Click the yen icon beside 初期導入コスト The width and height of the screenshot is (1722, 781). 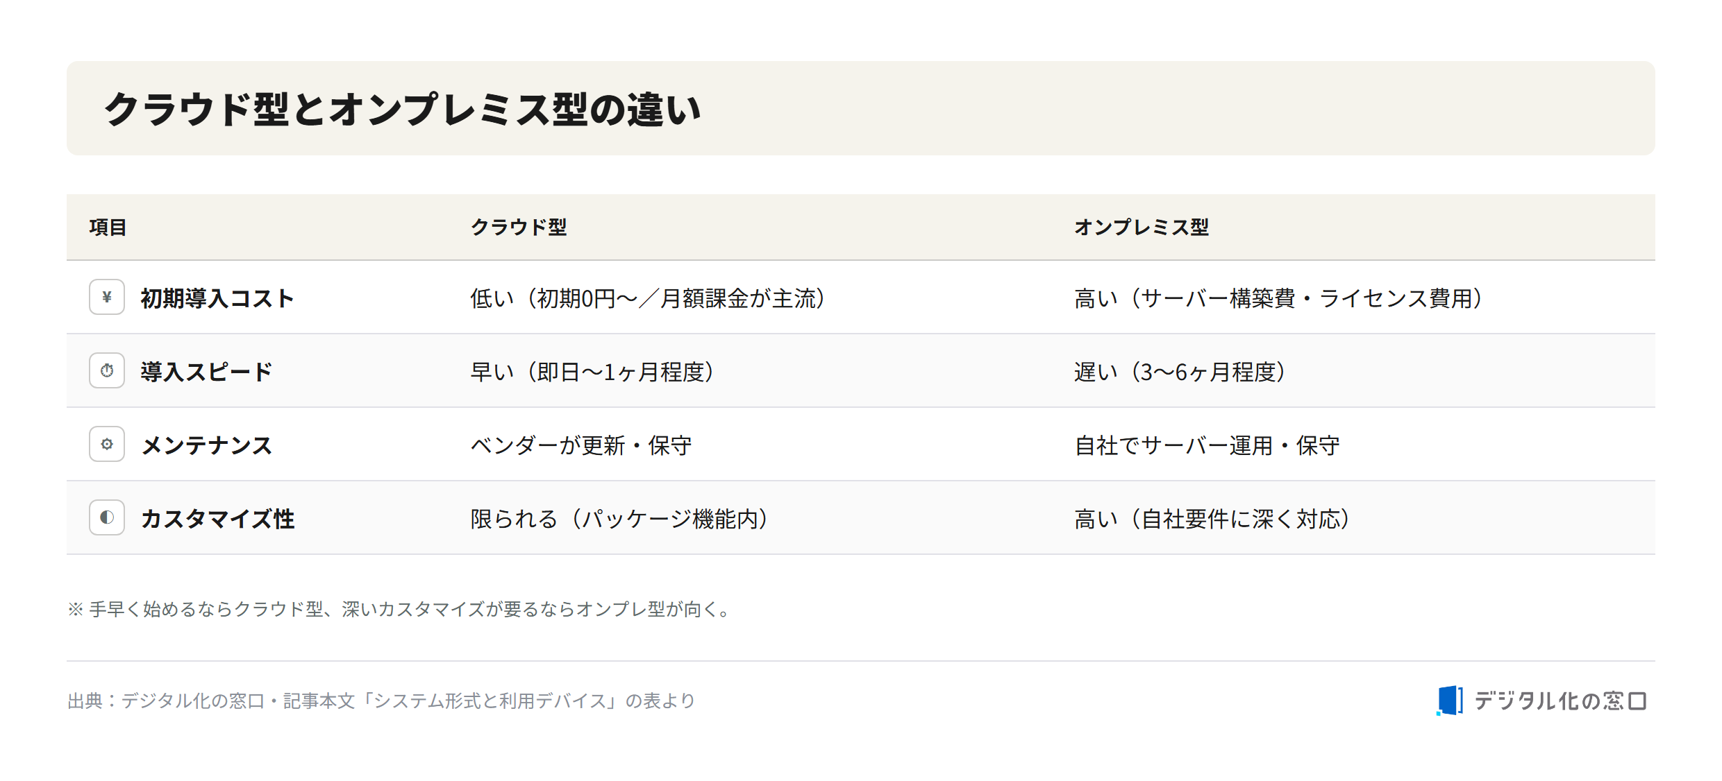pos(107,297)
